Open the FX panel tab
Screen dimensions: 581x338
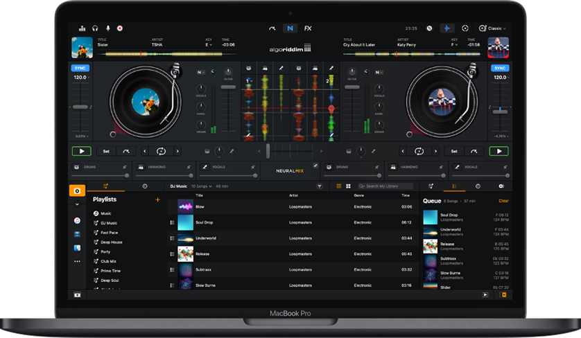(x=308, y=28)
